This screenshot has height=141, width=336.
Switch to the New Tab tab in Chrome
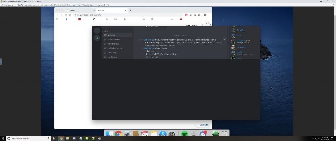[x=112, y=10]
